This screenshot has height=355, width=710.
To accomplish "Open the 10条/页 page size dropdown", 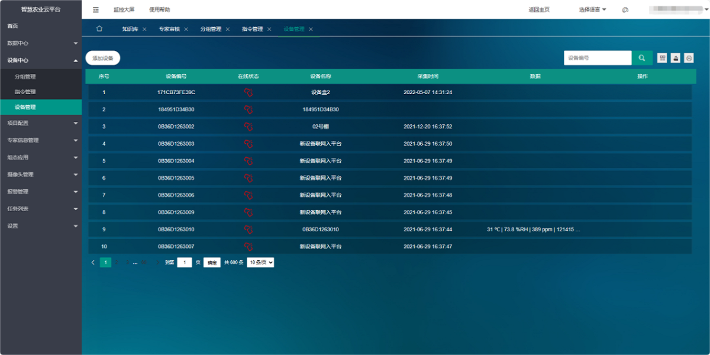I will click(260, 262).
